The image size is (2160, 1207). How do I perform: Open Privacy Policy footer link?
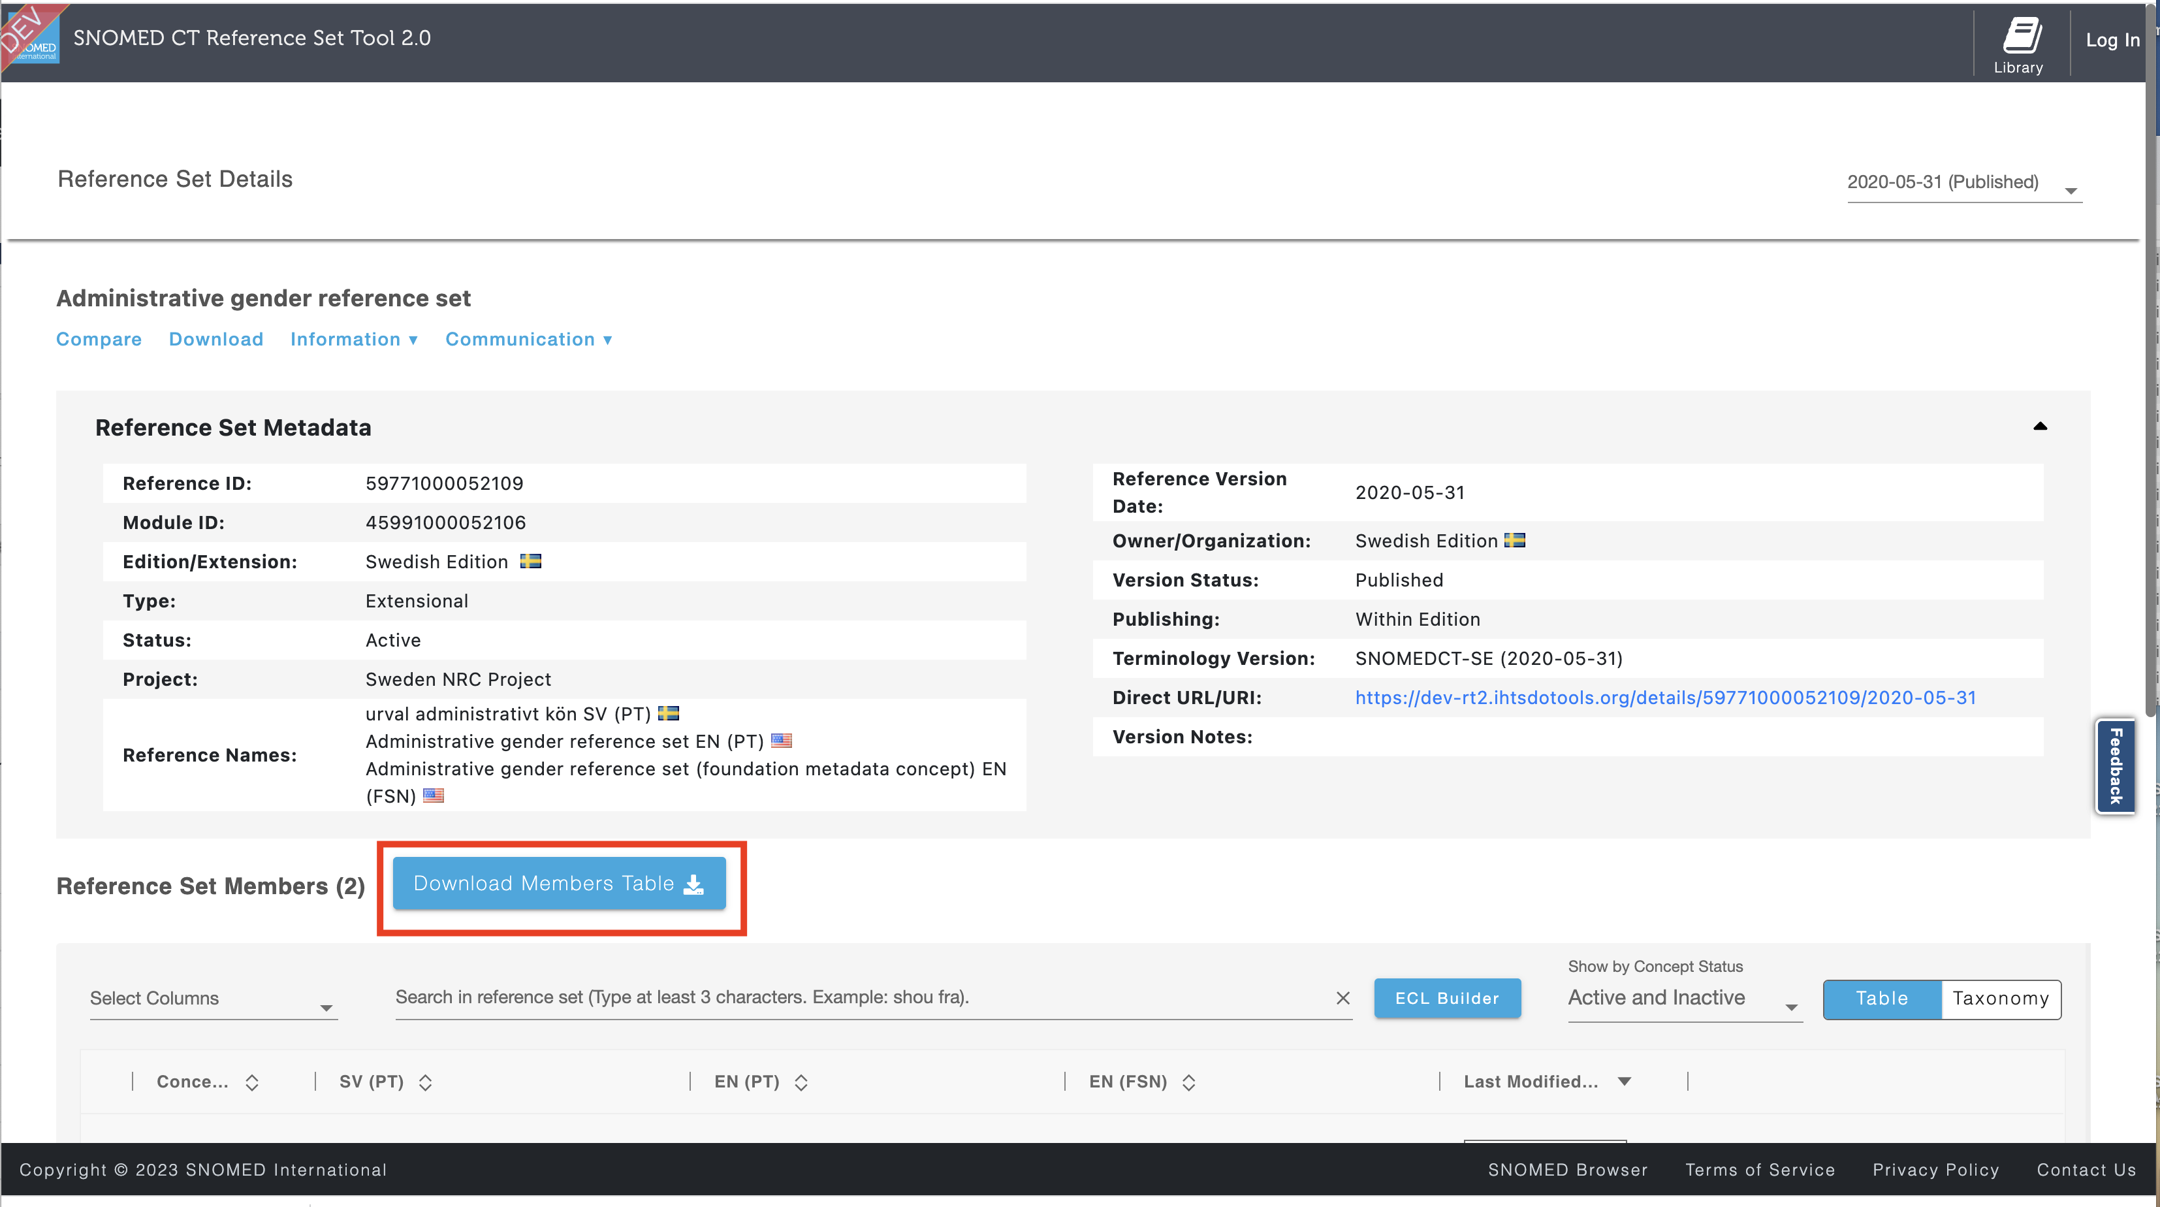coord(1935,1169)
